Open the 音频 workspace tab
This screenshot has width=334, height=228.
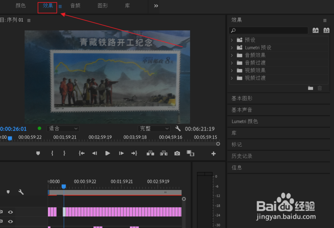[75, 6]
